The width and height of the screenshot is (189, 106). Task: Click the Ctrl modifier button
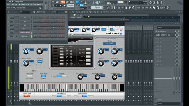click(139, 8)
